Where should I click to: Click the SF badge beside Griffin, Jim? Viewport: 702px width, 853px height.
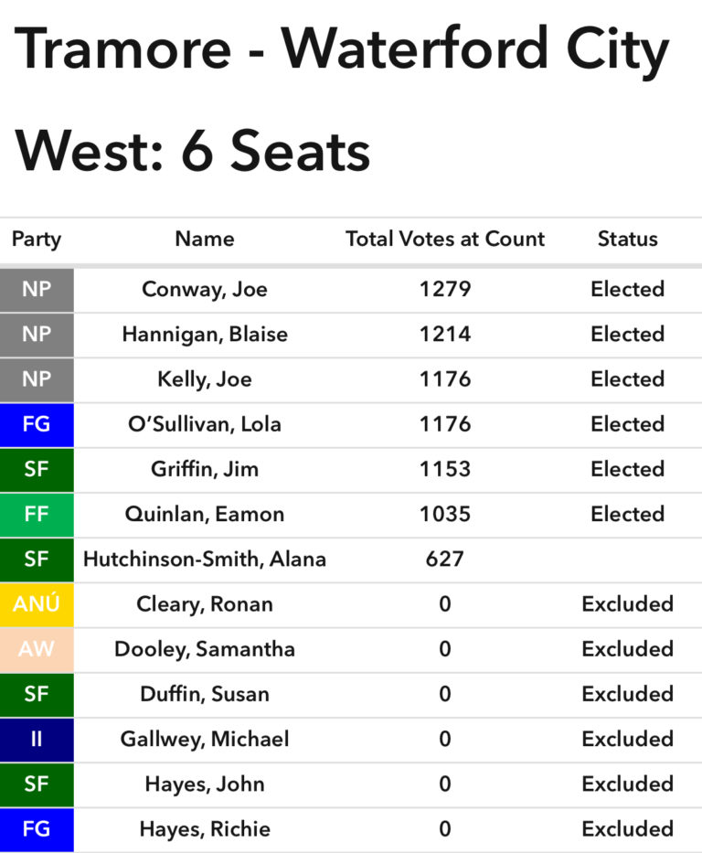pyautogui.click(x=37, y=470)
